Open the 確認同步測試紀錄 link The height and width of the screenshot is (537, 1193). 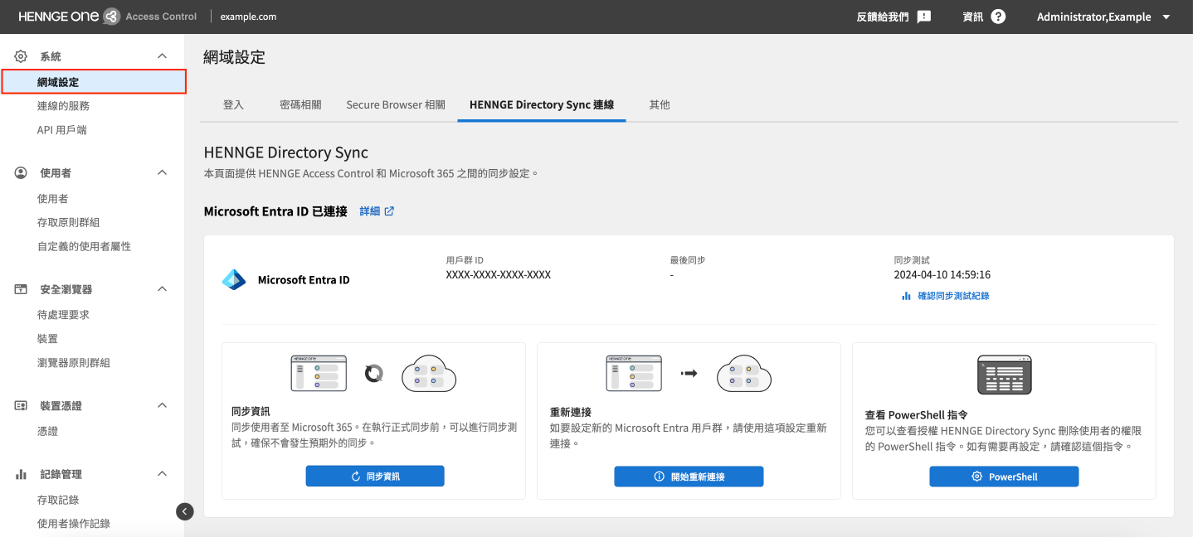coord(953,296)
